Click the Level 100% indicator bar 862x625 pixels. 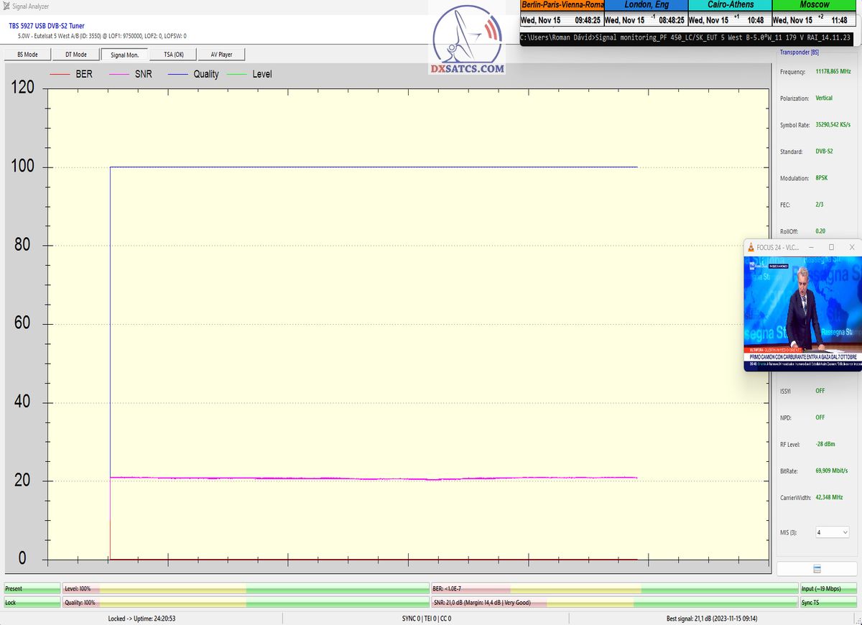point(246,588)
